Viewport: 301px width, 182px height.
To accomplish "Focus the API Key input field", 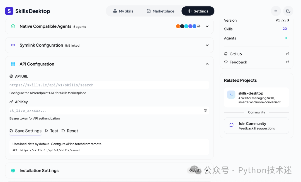I will 109,110.
